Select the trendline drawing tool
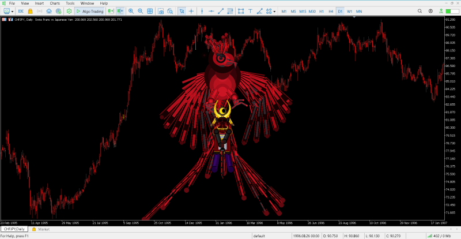Screen dimensions: 461x239 221,11
